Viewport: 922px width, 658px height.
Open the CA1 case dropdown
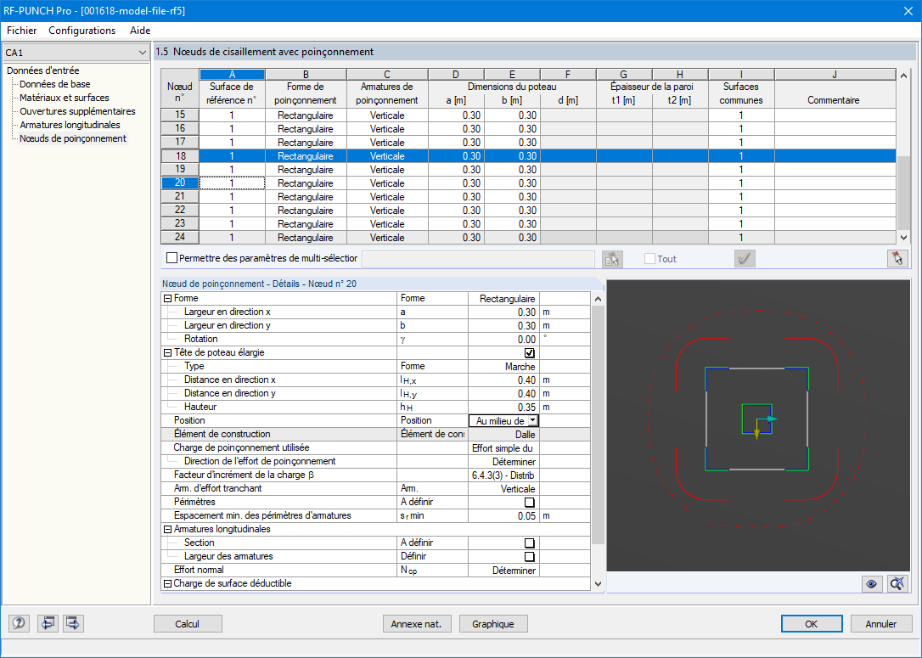142,53
